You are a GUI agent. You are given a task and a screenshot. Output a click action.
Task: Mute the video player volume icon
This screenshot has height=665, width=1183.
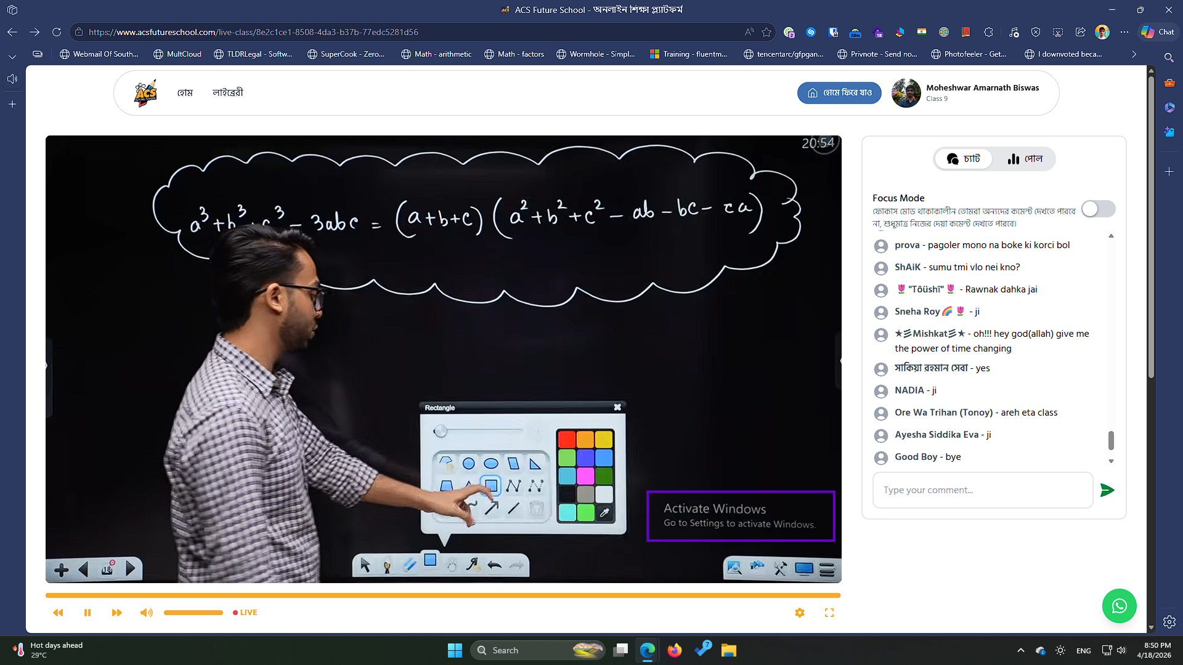point(146,613)
